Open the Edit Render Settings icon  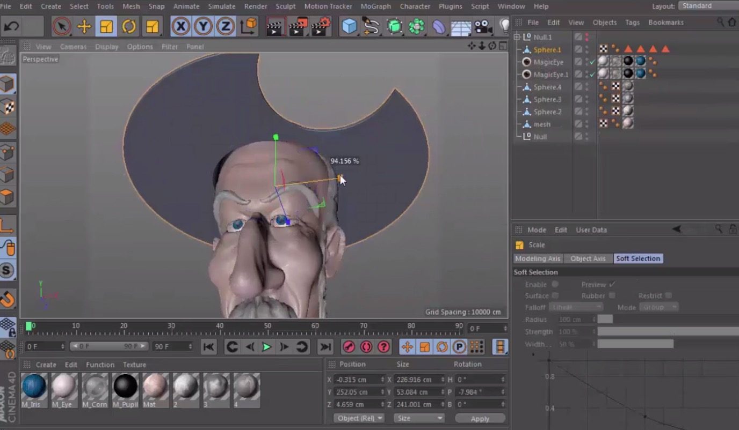tap(321, 26)
